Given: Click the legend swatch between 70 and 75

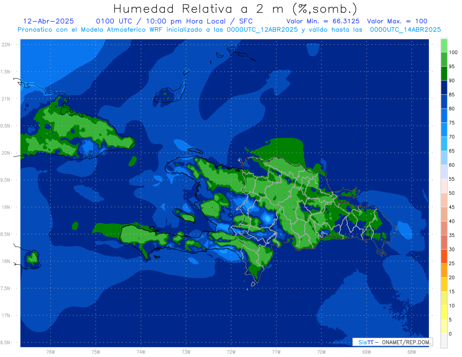Looking at the screenshot, I should [x=444, y=130].
